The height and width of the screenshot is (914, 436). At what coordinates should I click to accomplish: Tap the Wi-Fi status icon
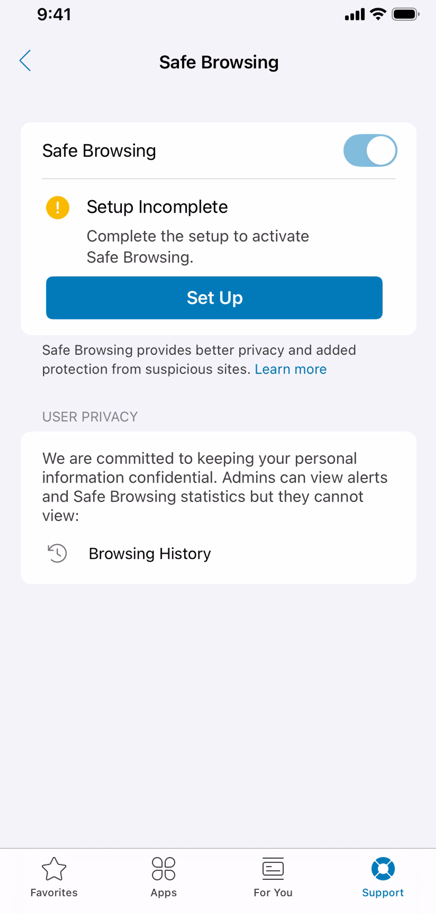tap(378, 14)
